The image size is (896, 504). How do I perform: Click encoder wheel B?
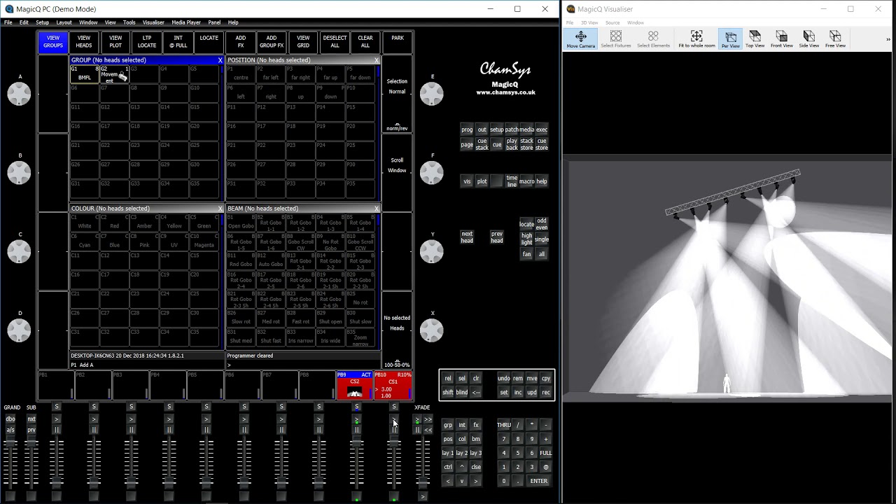(x=20, y=173)
